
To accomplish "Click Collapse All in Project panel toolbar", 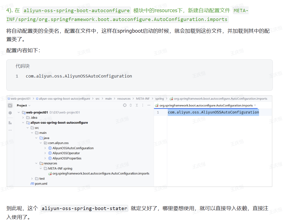I will [x=137, y=105].
